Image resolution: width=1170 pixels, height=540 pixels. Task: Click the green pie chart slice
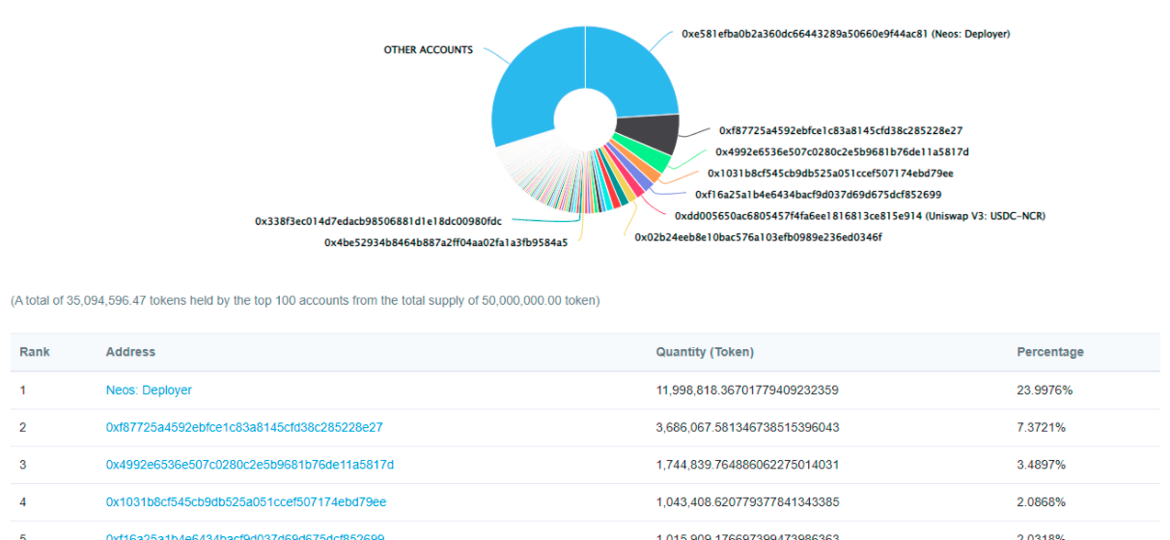coord(645,155)
